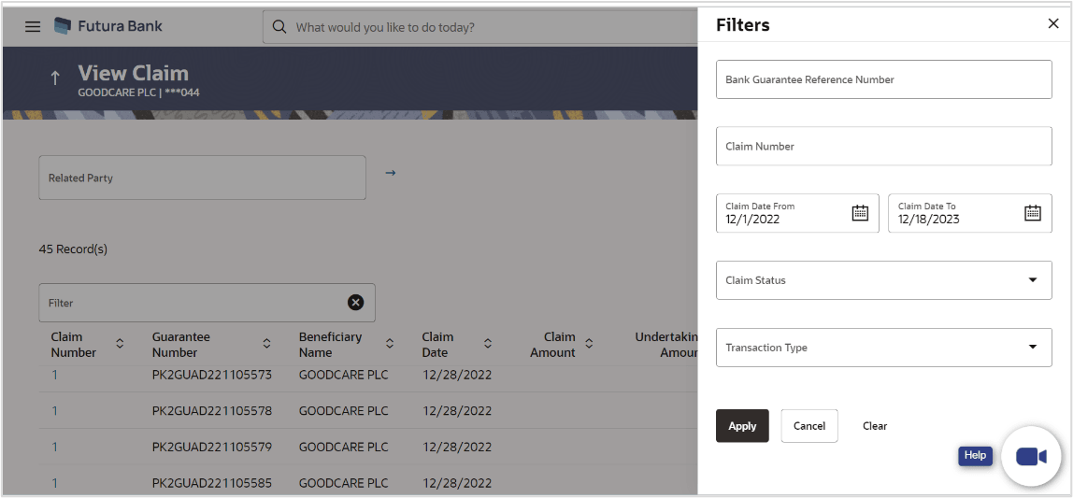
Task: Start video help via the camera icon
Action: pyautogui.click(x=1031, y=456)
